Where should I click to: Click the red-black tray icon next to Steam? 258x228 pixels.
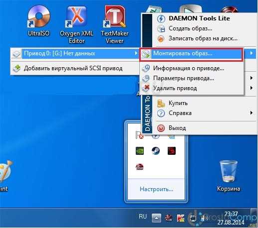tap(172, 151)
